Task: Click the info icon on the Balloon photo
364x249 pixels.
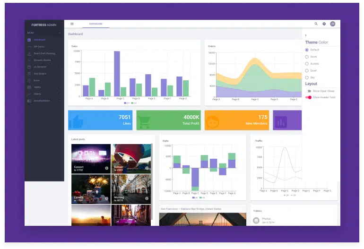Action: point(147,168)
